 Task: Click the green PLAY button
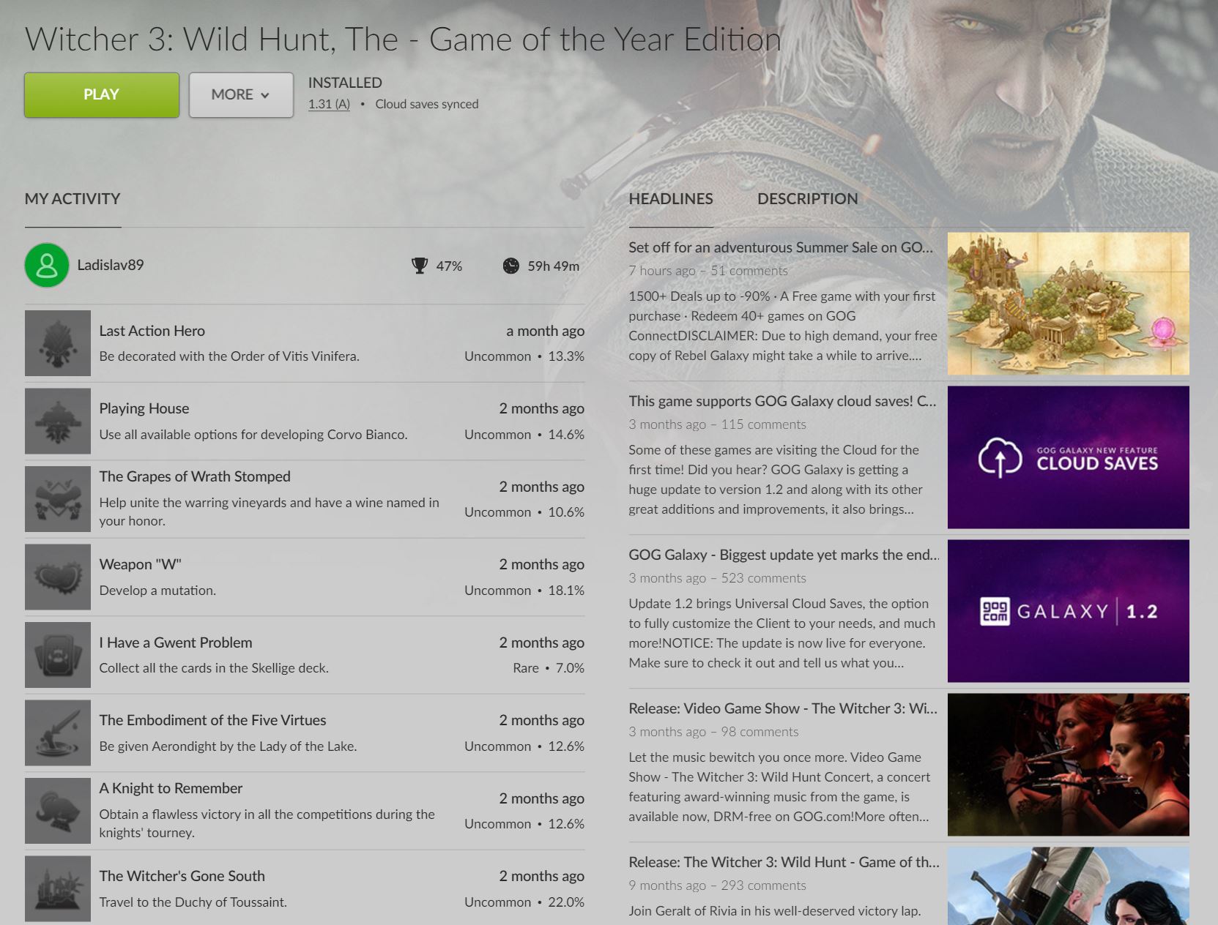[102, 95]
